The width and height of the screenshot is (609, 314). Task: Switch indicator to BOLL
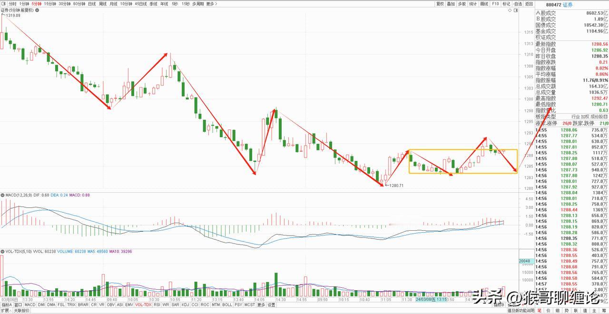(x=227, y=304)
